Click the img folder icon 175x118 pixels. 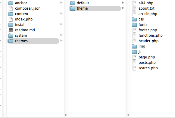click(134, 46)
